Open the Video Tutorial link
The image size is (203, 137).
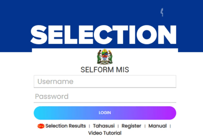(105, 133)
